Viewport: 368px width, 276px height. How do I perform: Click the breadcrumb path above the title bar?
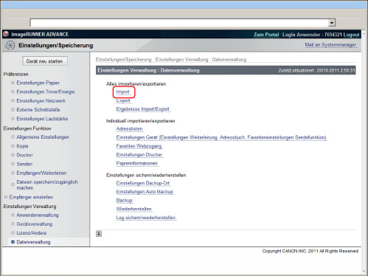[x=171, y=60]
